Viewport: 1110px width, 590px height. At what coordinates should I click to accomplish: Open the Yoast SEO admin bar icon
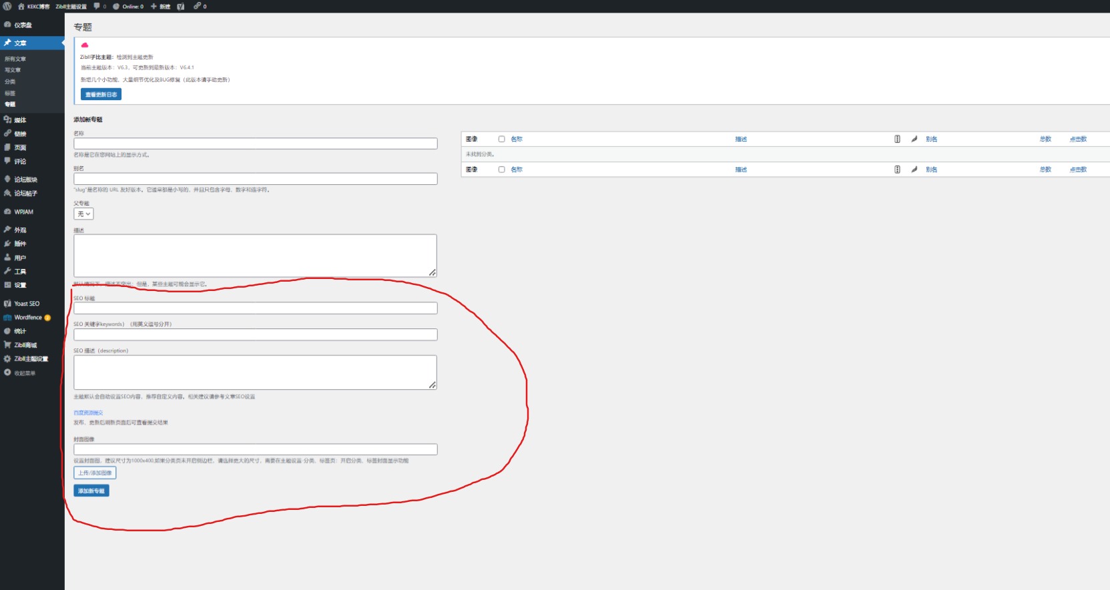point(180,6)
